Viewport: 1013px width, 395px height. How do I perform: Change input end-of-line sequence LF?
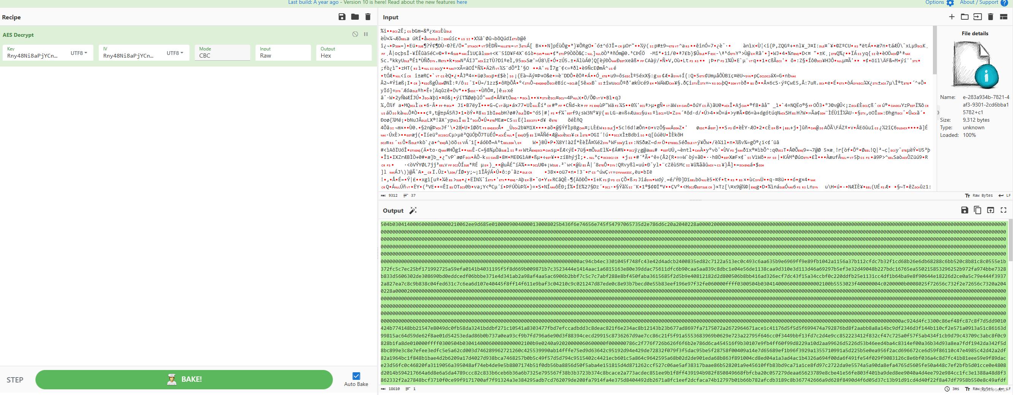point(1004,196)
